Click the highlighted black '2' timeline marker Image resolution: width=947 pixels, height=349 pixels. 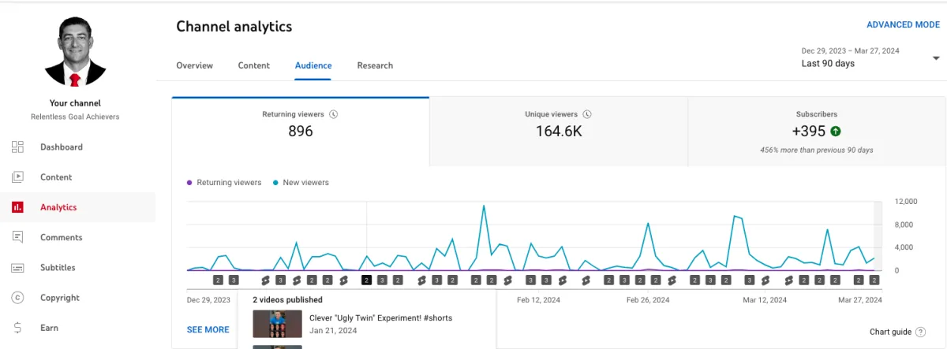tap(366, 280)
